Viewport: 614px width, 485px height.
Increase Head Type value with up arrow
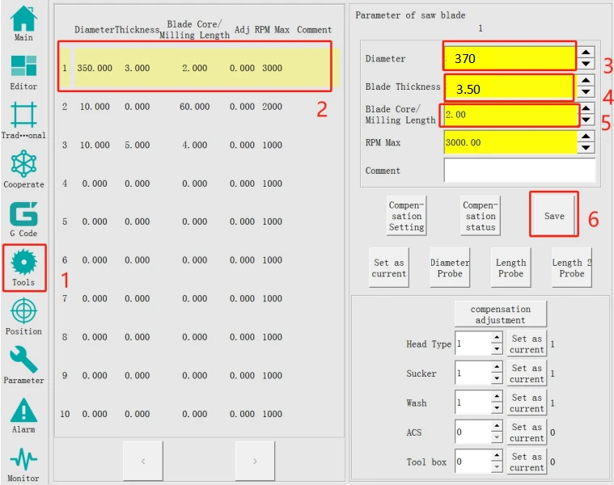[497, 338]
